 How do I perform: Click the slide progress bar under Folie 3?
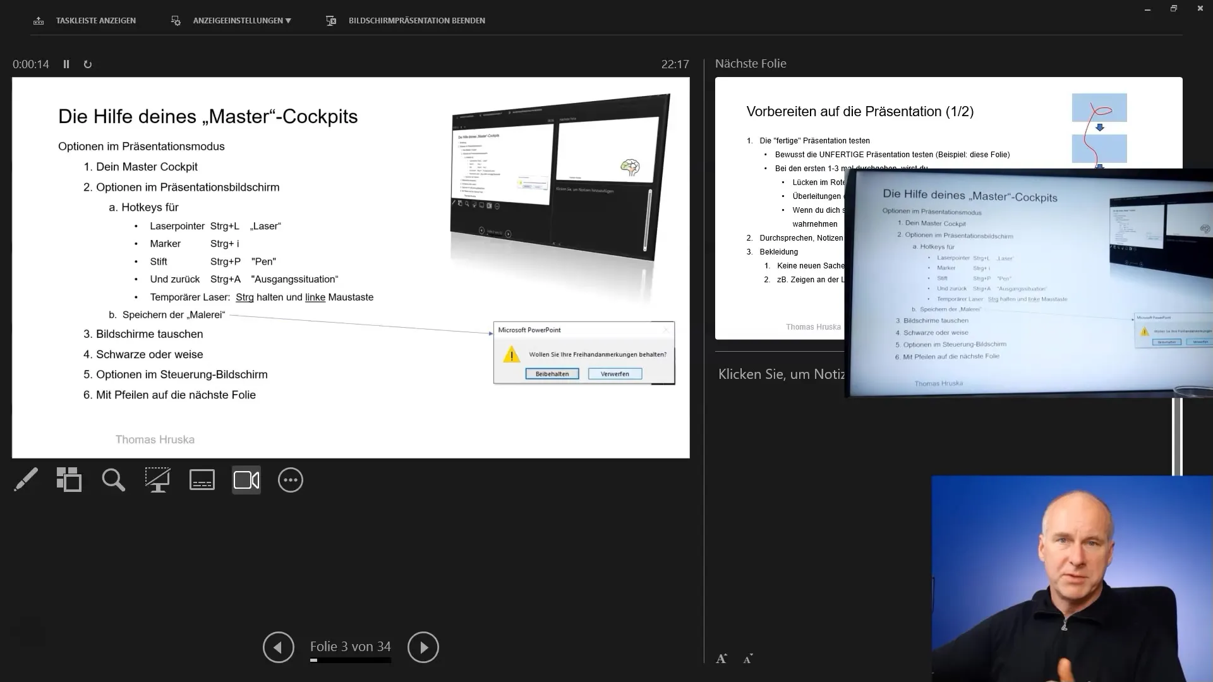tap(351, 661)
